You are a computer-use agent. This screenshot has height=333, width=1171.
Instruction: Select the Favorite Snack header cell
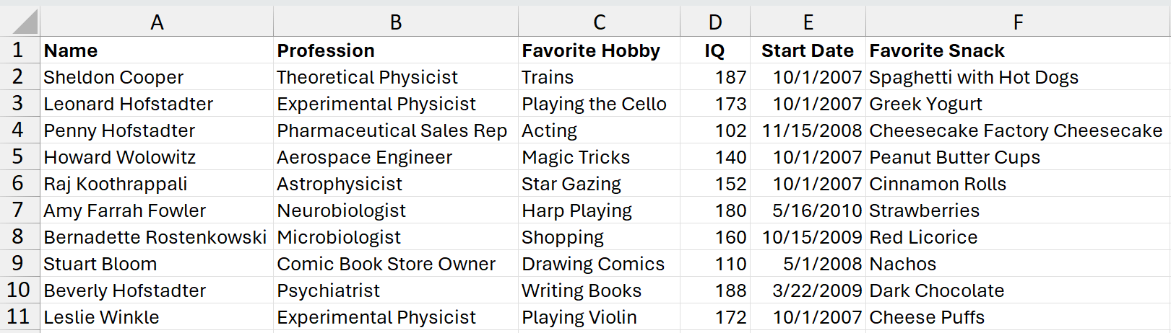(x=937, y=50)
